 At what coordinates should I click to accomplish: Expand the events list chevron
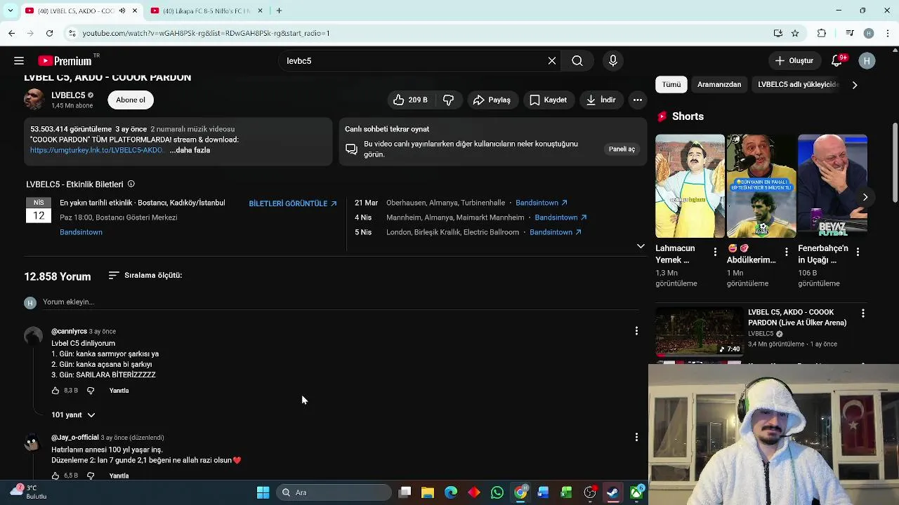pyautogui.click(x=641, y=246)
